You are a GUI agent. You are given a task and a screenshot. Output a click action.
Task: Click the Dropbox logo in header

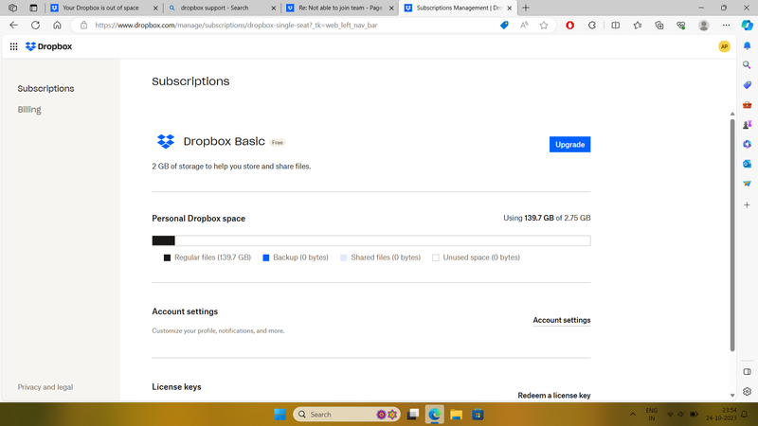coord(48,46)
